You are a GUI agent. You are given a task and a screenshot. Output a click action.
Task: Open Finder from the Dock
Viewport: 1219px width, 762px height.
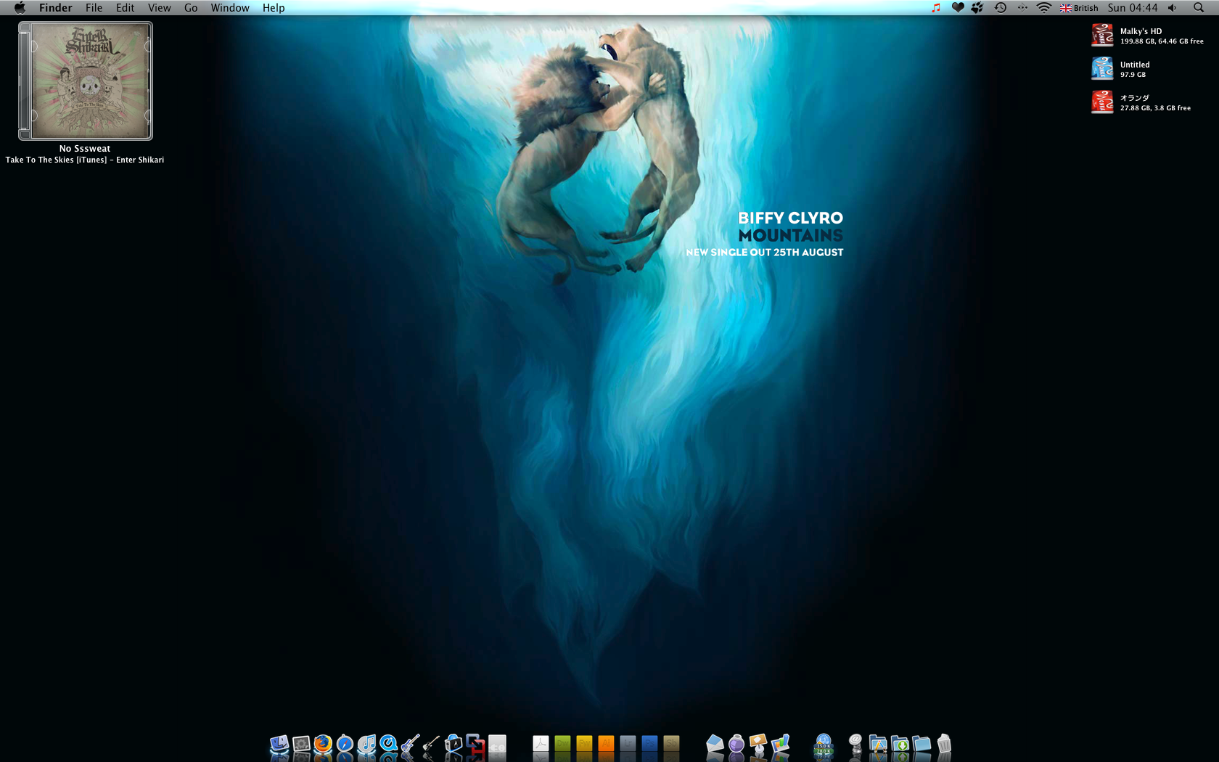(279, 745)
